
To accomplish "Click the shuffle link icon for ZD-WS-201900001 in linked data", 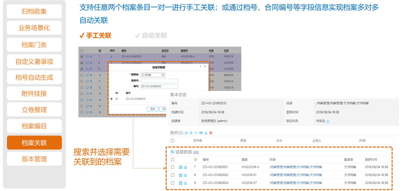I will pyautogui.click(x=185, y=167).
